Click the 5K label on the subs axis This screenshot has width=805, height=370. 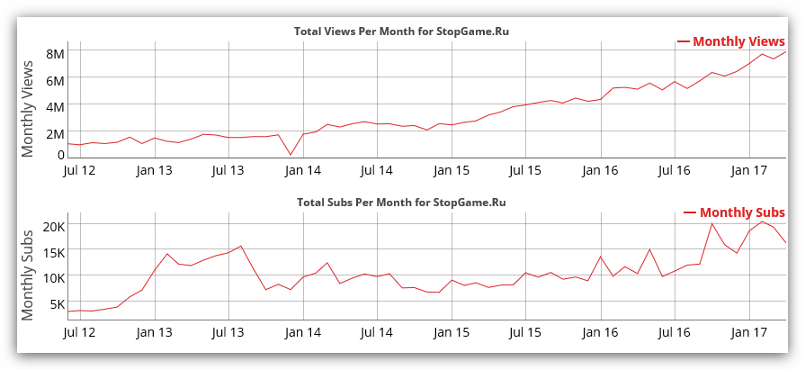tap(55, 304)
